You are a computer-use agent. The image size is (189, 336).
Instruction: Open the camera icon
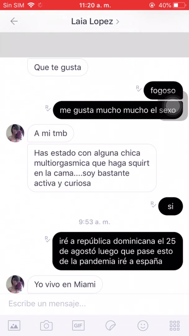[x=46, y=325]
